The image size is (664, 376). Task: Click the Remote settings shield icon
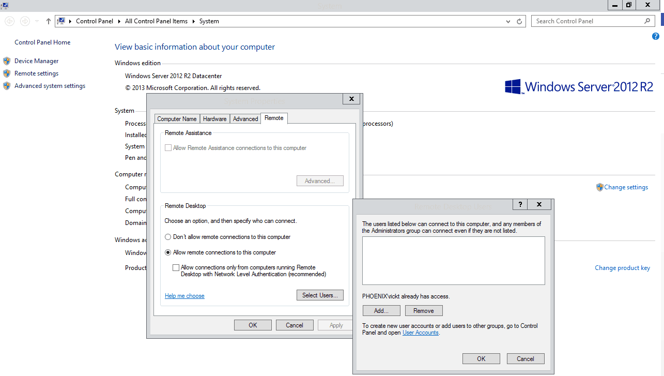tap(7, 73)
